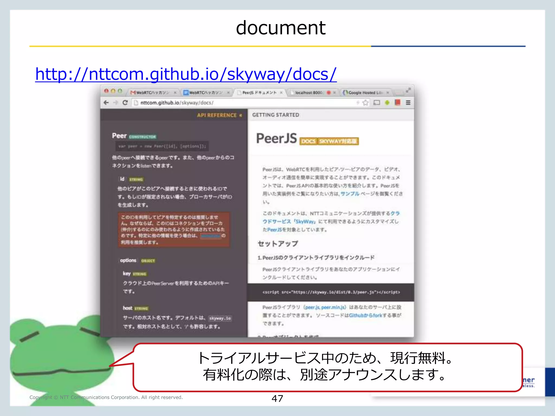The image size is (555, 416).
Task: Click the red recording indicator on localhost tab
Action: click(329, 93)
